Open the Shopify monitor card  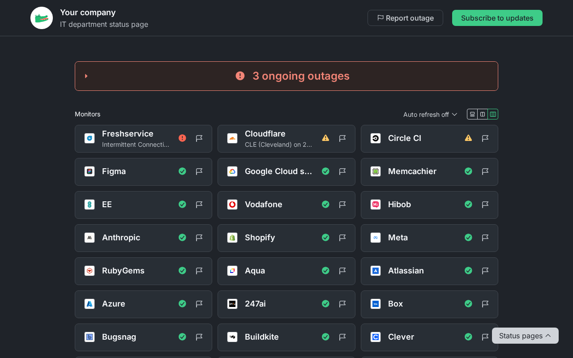286,238
